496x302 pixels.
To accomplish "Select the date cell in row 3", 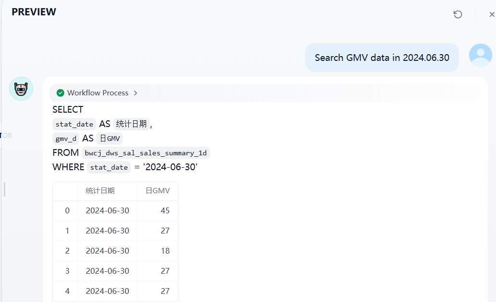I will click(x=107, y=271).
